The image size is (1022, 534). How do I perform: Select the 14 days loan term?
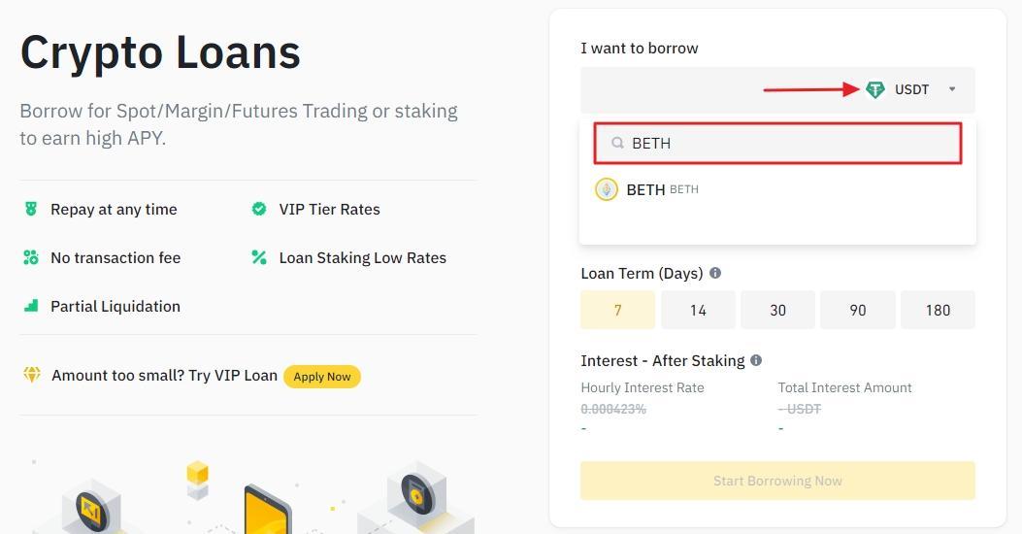point(698,311)
